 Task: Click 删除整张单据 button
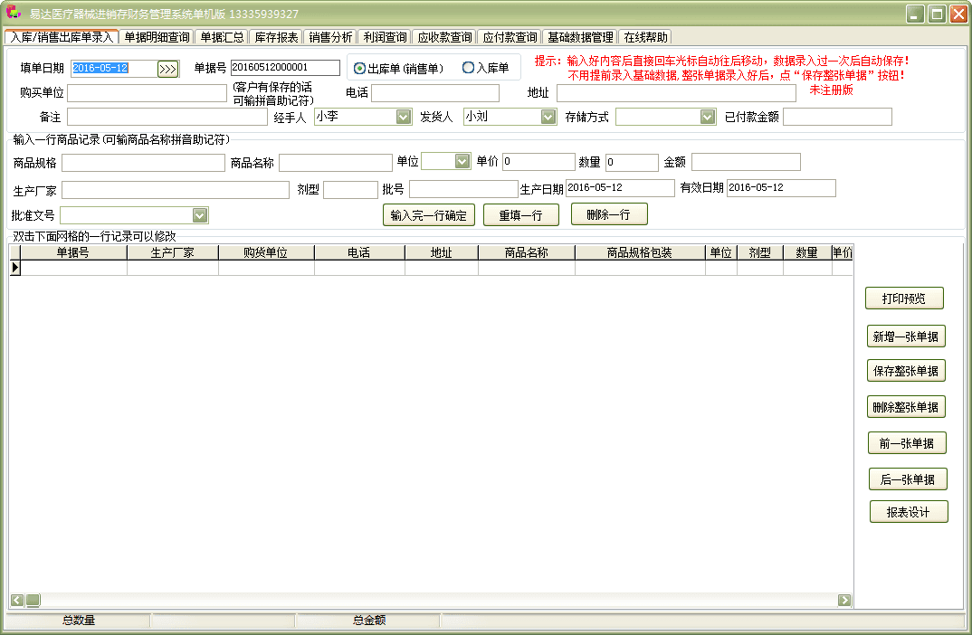point(906,407)
